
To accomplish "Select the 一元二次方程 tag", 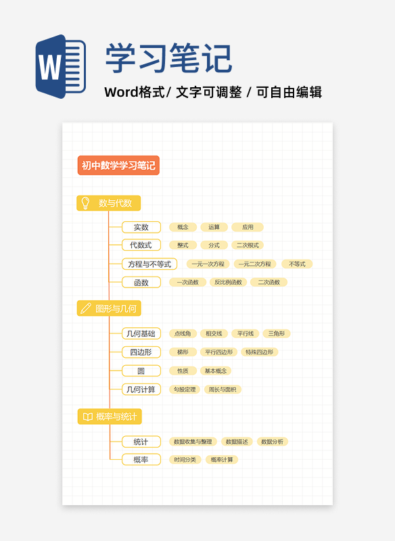I will pyautogui.click(x=255, y=264).
